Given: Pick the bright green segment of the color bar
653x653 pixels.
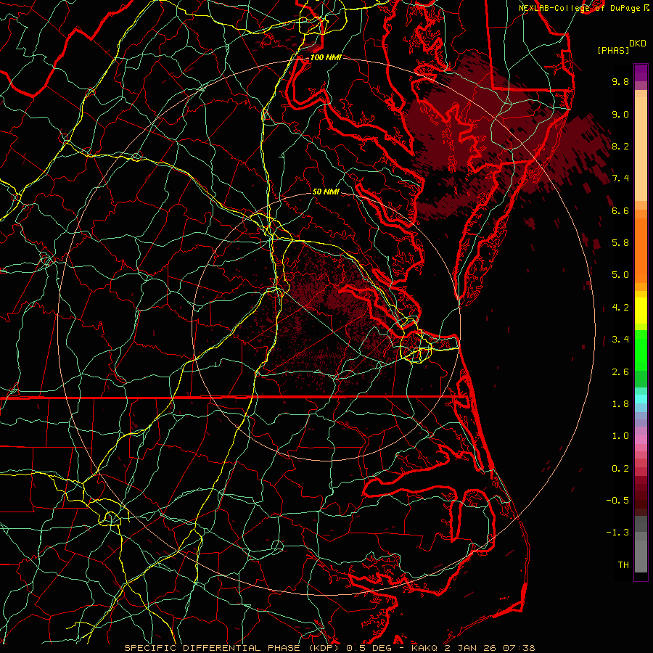Looking at the screenshot, I should 641,350.
